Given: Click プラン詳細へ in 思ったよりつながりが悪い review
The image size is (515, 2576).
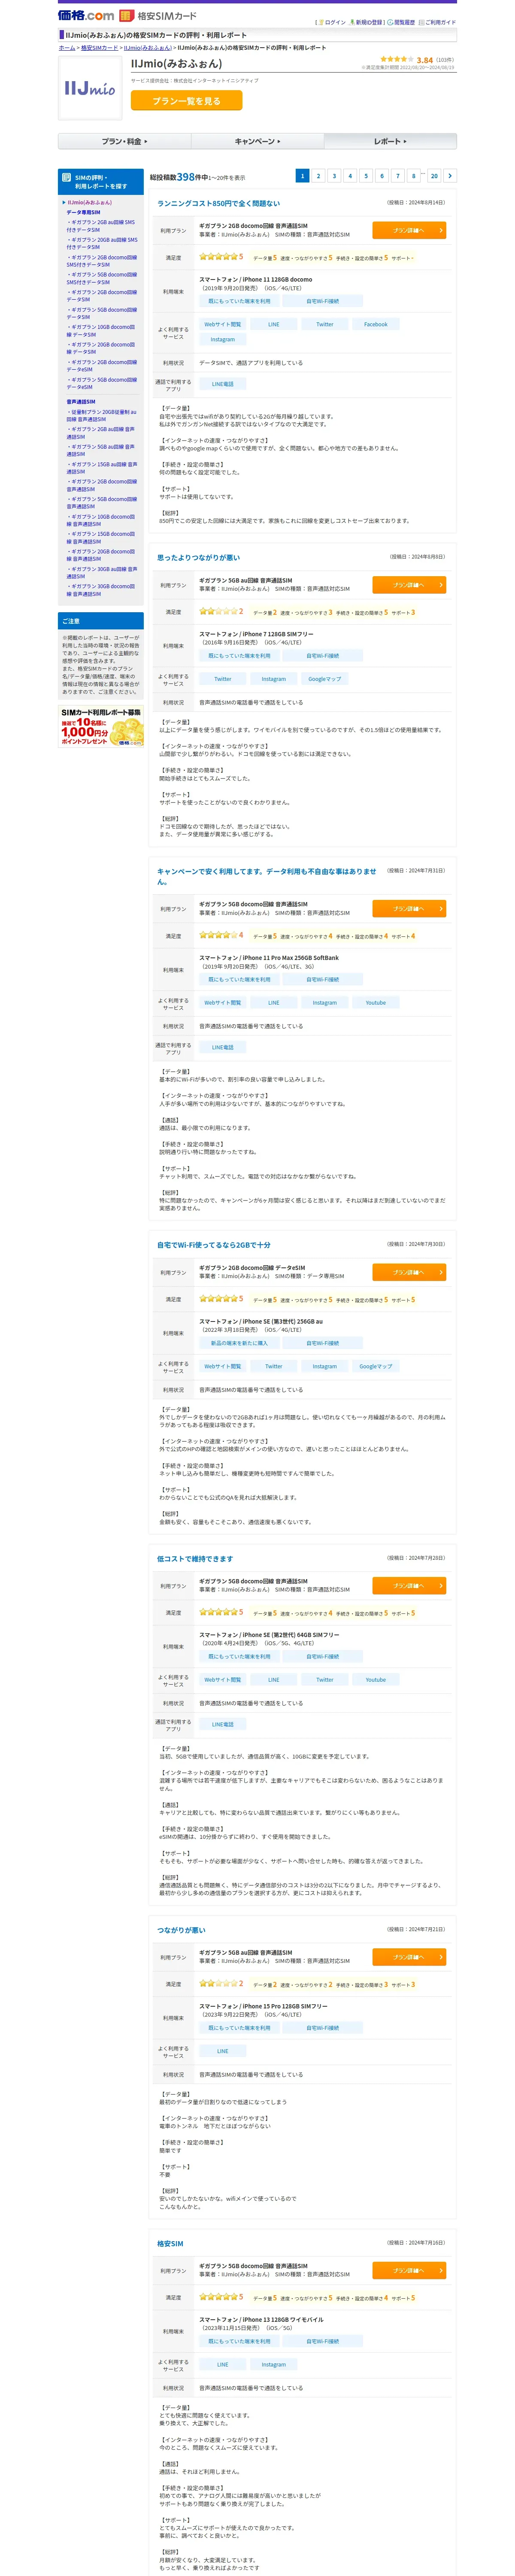Looking at the screenshot, I should tap(409, 585).
